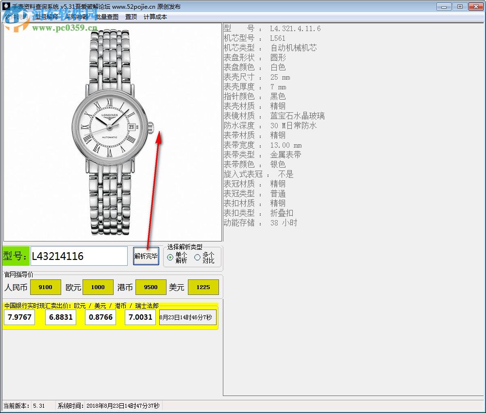Click the 7.9767 exchange rate field
This screenshot has height=413, width=486.
[x=19, y=317]
